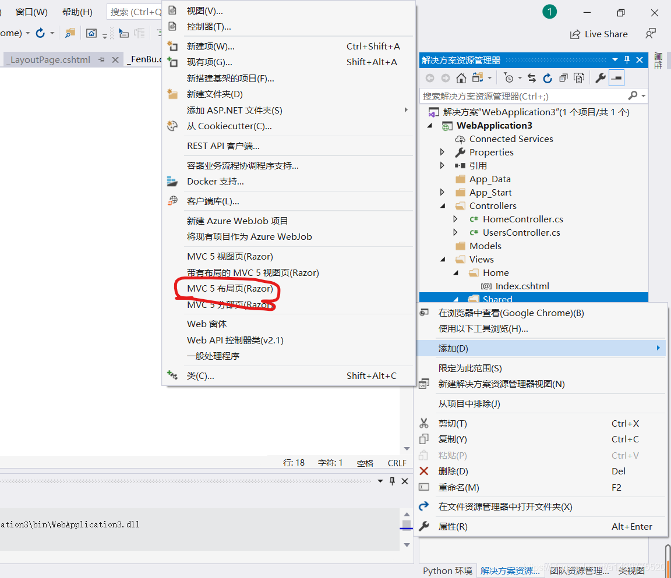Select the Controller (控制器) menu entry
This screenshot has width=671, height=578.
289,27
